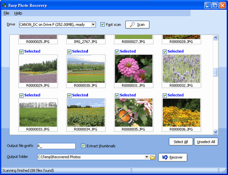Click the status bar resize grip icon

[x=224, y=171]
